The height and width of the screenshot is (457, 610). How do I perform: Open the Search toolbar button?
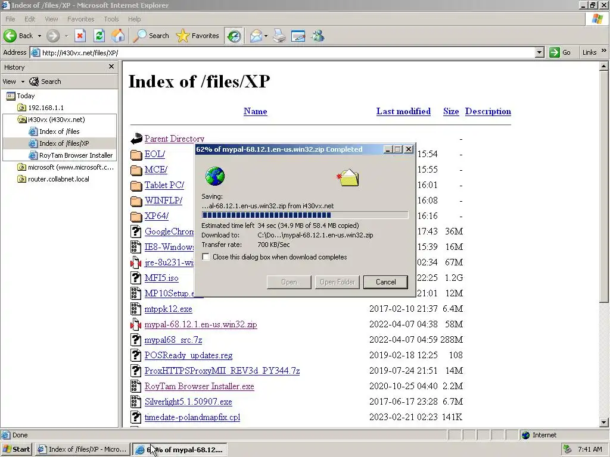pos(151,36)
